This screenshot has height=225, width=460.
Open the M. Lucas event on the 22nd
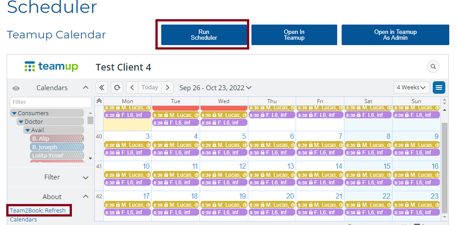coord(368,205)
